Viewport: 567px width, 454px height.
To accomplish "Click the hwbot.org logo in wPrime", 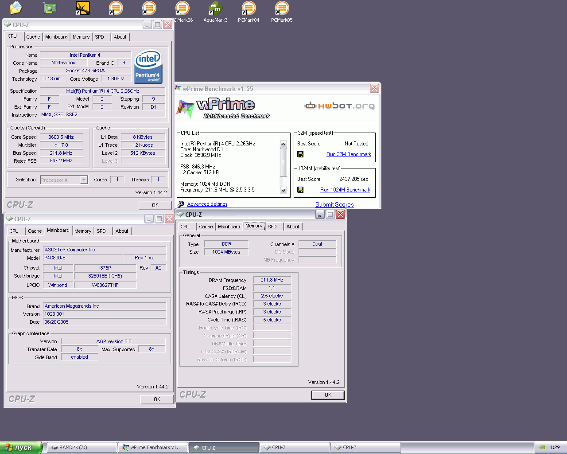I will 340,106.
